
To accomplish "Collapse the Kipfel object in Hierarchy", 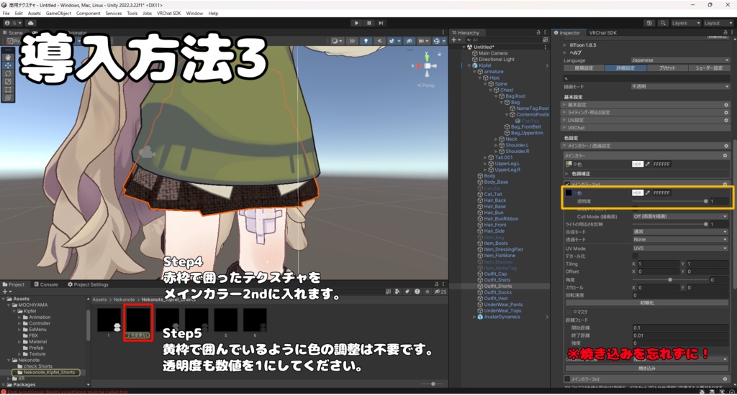I will point(469,65).
